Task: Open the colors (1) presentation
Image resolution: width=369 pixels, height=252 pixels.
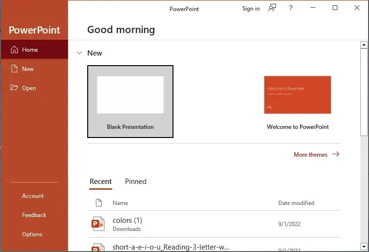Action: [214, 224]
